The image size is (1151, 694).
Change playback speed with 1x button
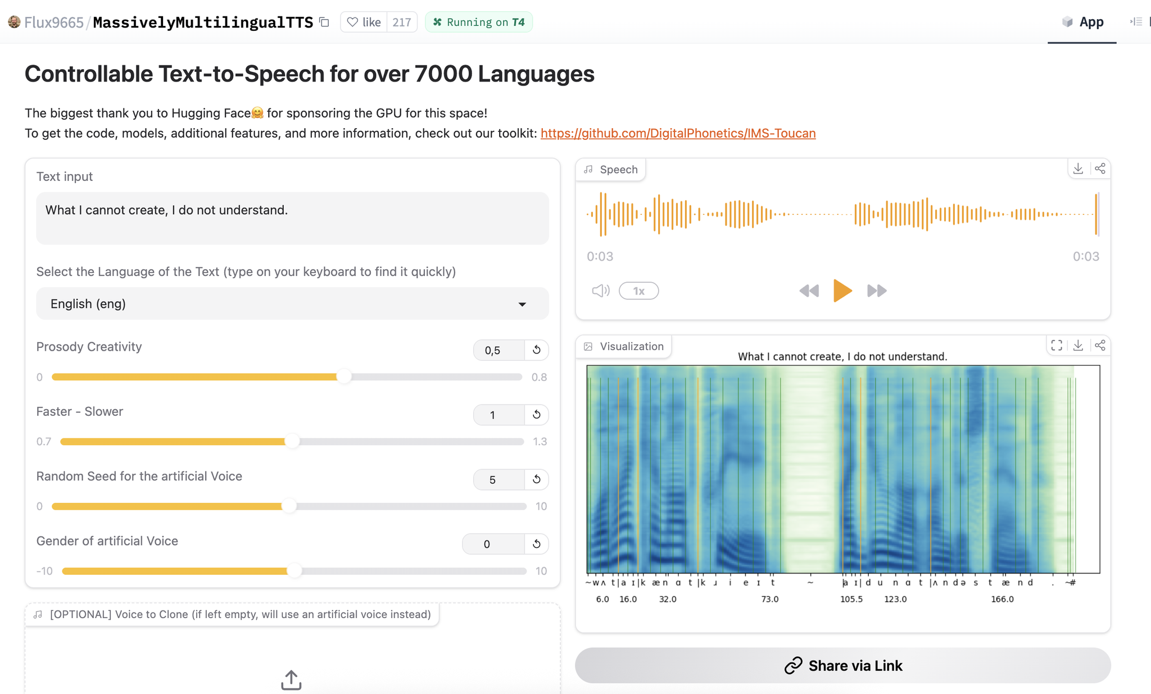[638, 291]
